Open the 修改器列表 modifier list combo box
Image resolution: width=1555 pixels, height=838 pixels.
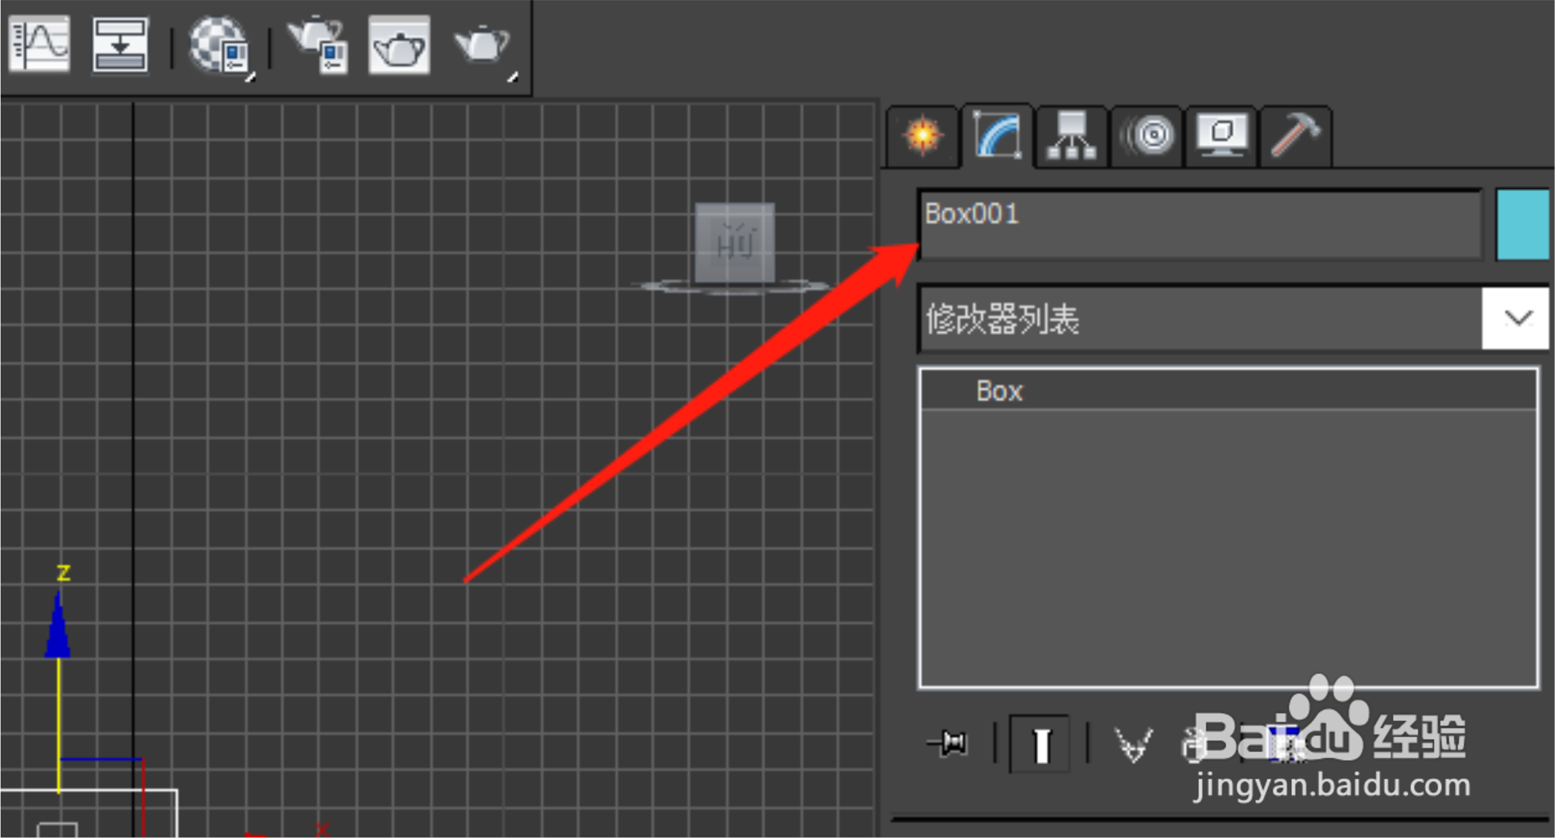[x=1199, y=319]
